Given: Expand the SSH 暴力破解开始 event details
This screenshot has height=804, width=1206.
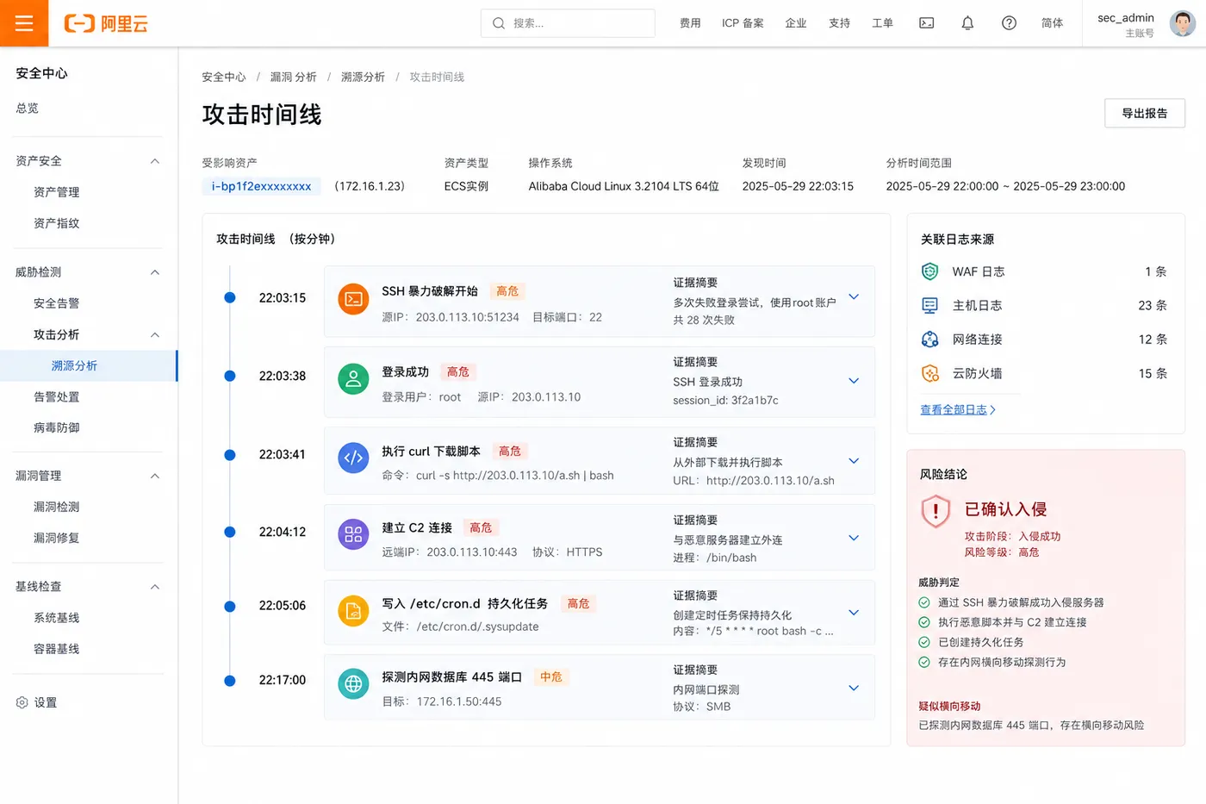Looking at the screenshot, I should coord(854,296).
